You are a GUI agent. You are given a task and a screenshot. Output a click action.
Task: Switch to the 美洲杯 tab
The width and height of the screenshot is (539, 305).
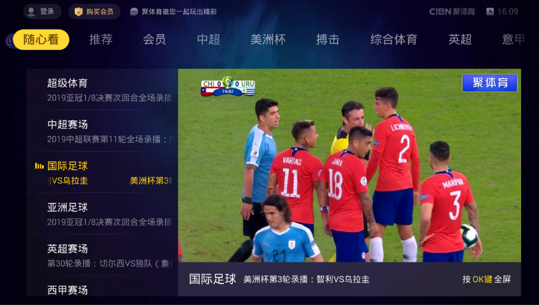pos(268,40)
